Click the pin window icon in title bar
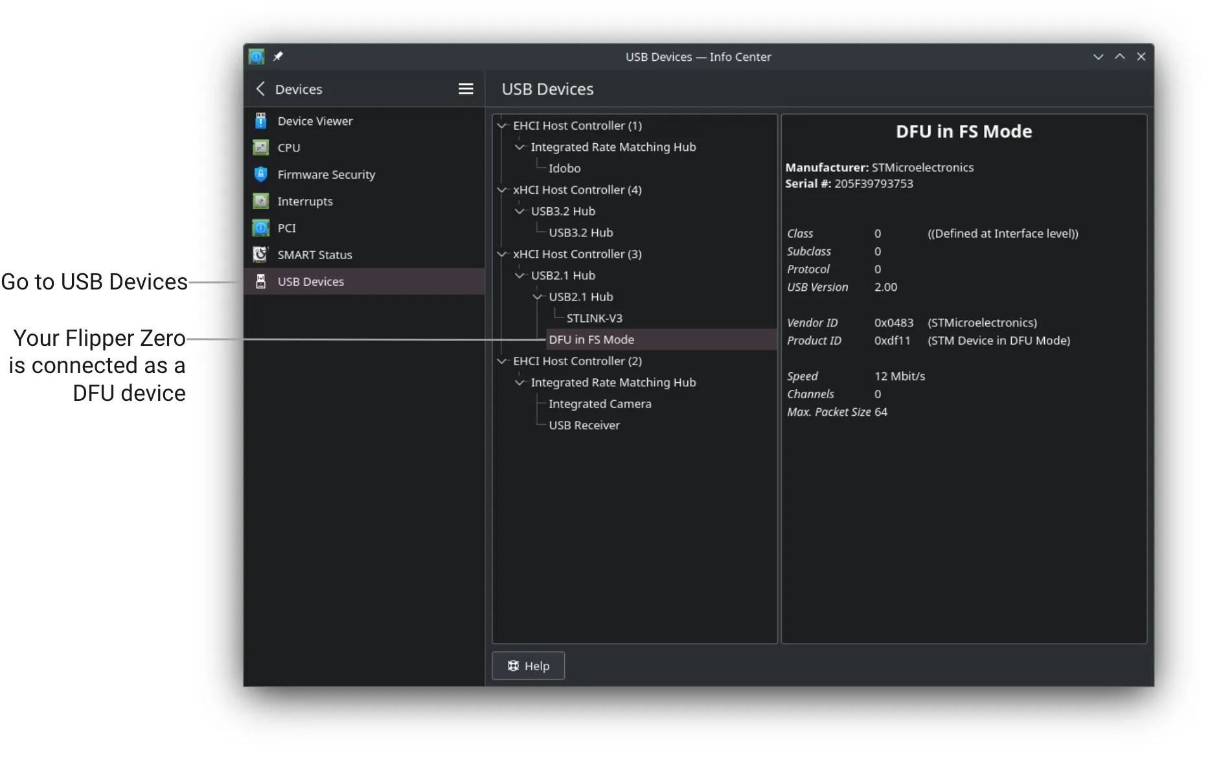 (x=278, y=56)
